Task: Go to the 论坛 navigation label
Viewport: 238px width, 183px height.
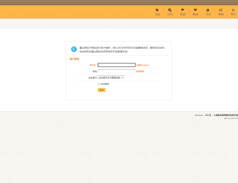Action: pos(170,15)
